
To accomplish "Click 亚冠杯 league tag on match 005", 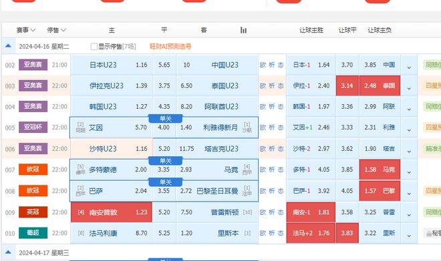I will coord(33,127).
